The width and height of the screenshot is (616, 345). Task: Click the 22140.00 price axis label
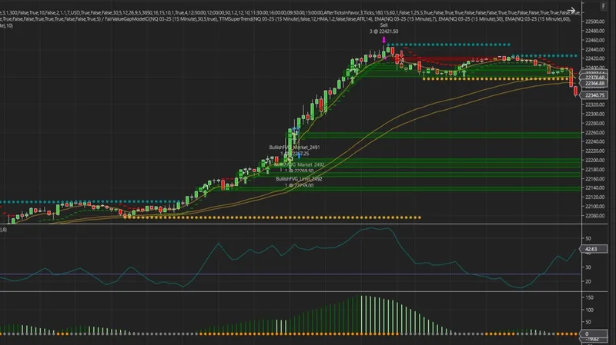[x=594, y=187]
